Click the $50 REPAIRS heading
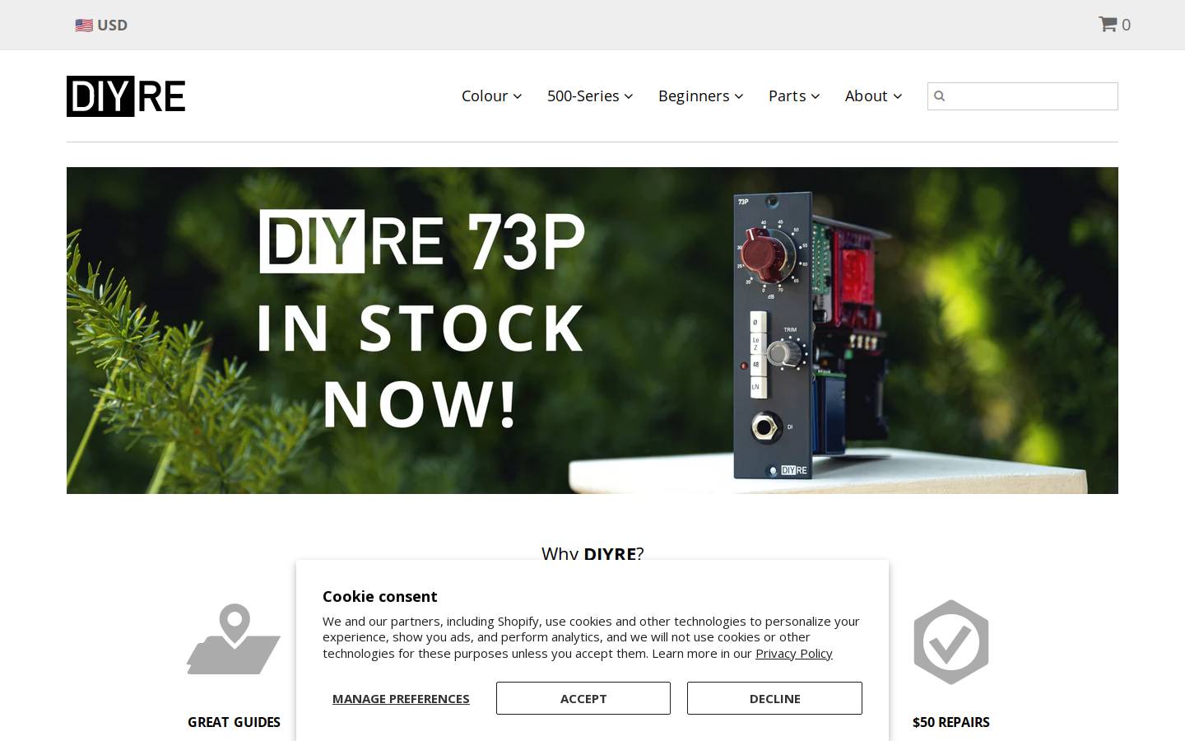Screen dimensions: 1185x741 coord(951,722)
